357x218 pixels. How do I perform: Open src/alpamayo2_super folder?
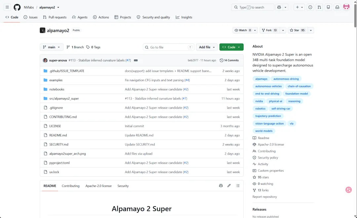pos(64,98)
